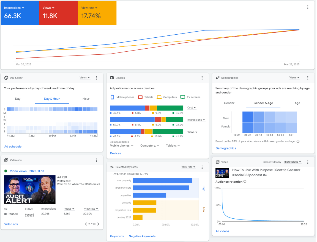Click the Audit Alert video ad thumbnail
Viewport: 317px width, 242px height.
(30, 190)
